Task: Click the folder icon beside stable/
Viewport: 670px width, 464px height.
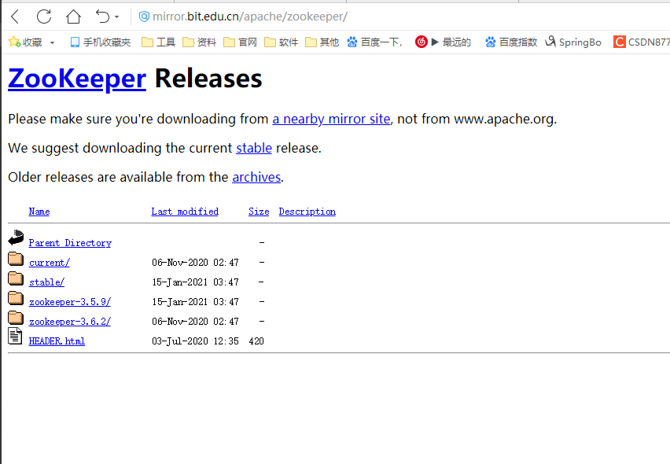Action: click(x=16, y=278)
